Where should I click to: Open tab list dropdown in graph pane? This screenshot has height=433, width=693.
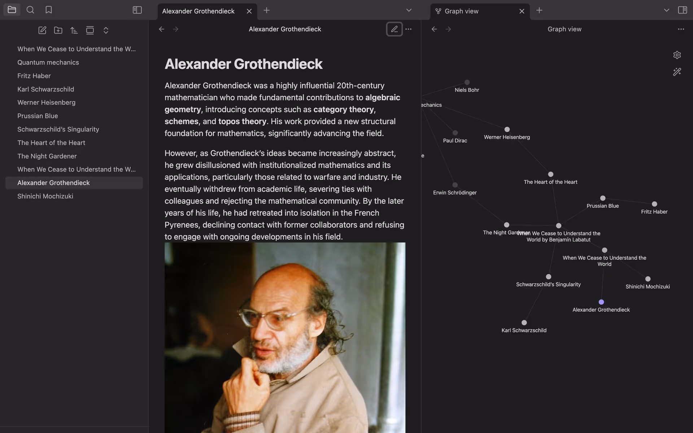pos(666,10)
